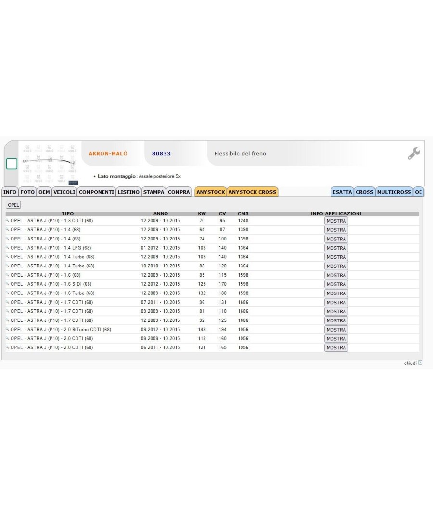
Task: Click MOSTRA for the 1.4 row with 87 CV
Action: click(x=336, y=230)
